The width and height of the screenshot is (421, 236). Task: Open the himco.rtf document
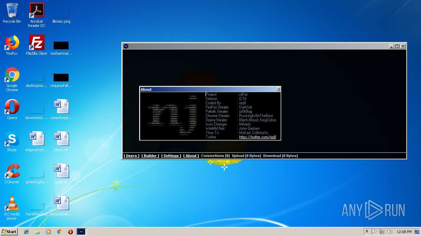pyautogui.click(x=61, y=142)
